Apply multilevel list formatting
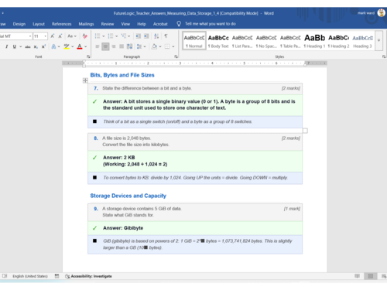The width and height of the screenshot is (387, 290). tap(124, 36)
